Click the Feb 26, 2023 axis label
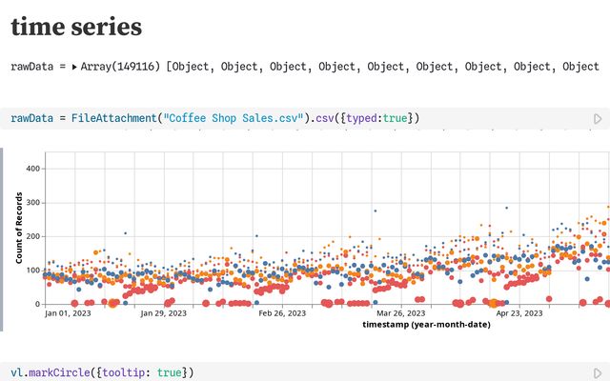This screenshot has width=610, height=381. [x=283, y=312]
